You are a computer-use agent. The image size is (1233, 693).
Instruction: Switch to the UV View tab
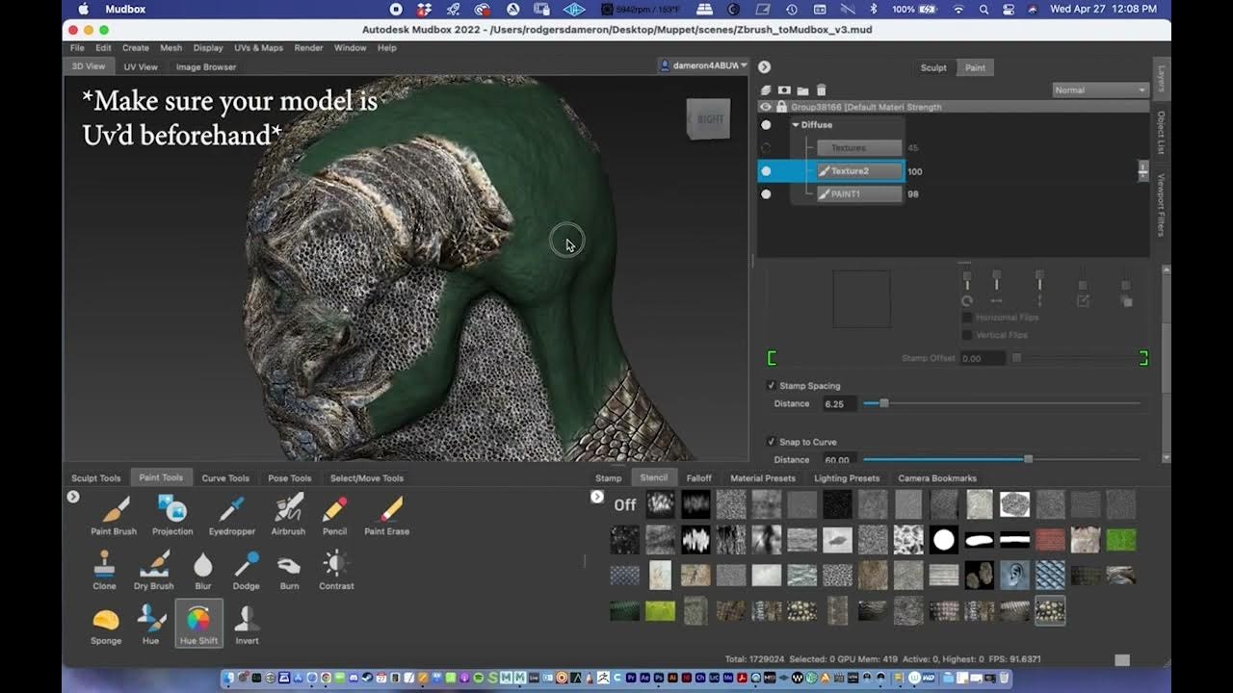tap(141, 66)
